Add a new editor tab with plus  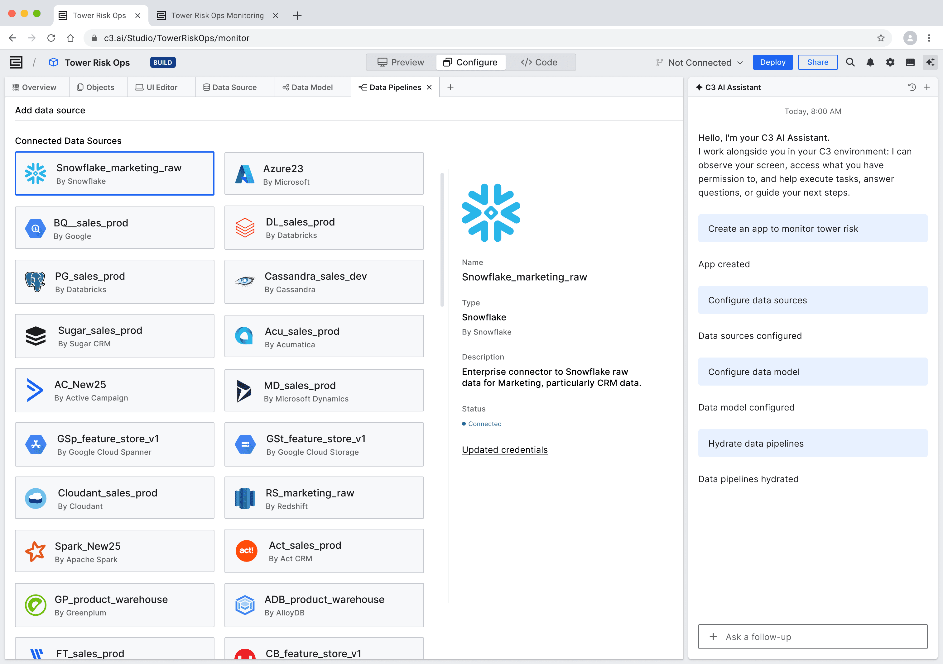click(450, 87)
